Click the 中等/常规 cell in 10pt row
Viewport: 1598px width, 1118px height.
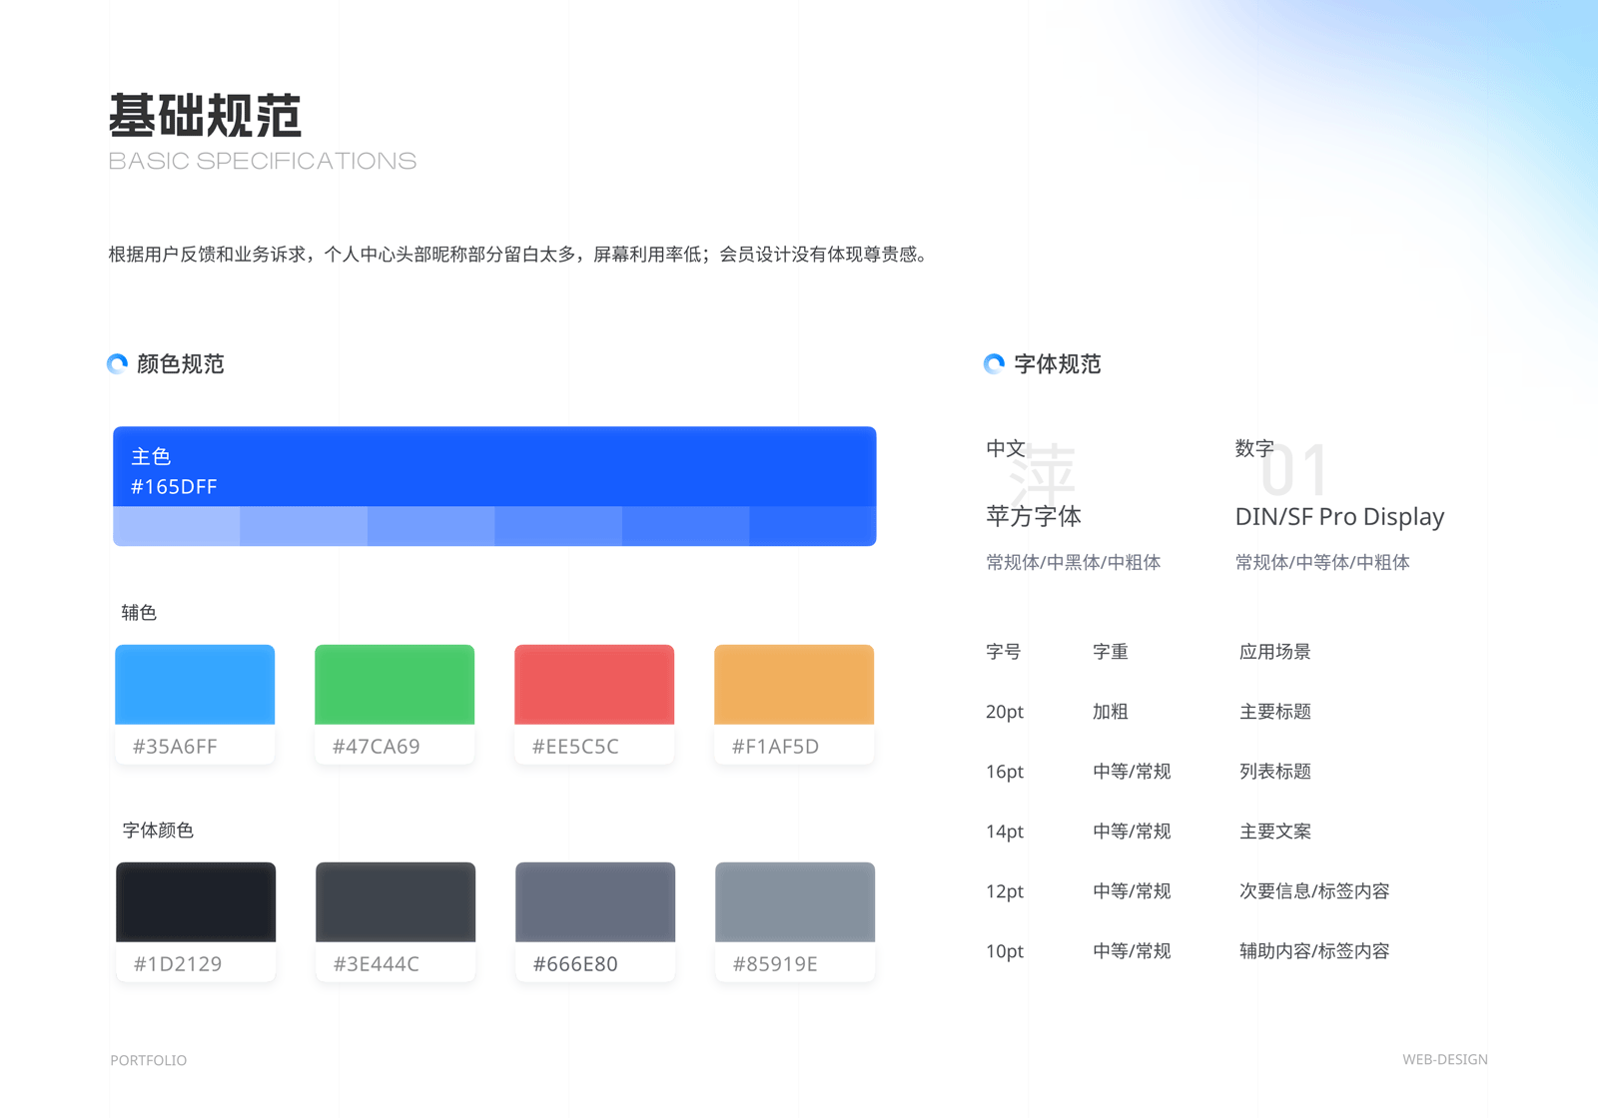coord(1132,951)
